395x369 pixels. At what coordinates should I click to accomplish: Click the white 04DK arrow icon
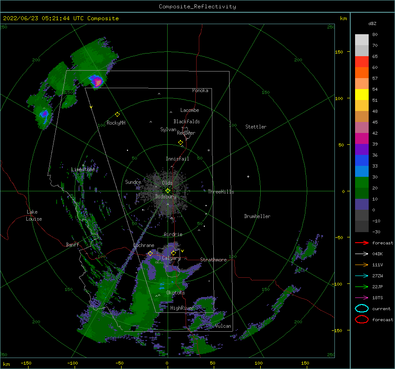pyautogui.click(x=362, y=254)
